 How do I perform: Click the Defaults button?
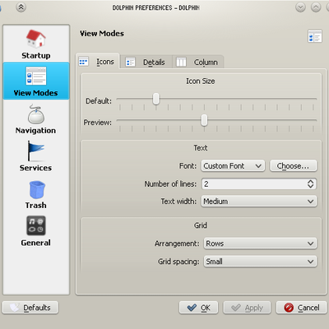coord(30,308)
